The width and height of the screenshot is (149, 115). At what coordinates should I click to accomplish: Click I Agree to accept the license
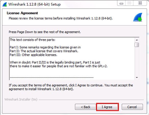(x=107, y=107)
